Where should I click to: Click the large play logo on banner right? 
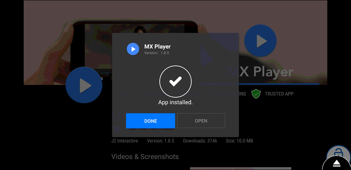(x=260, y=41)
